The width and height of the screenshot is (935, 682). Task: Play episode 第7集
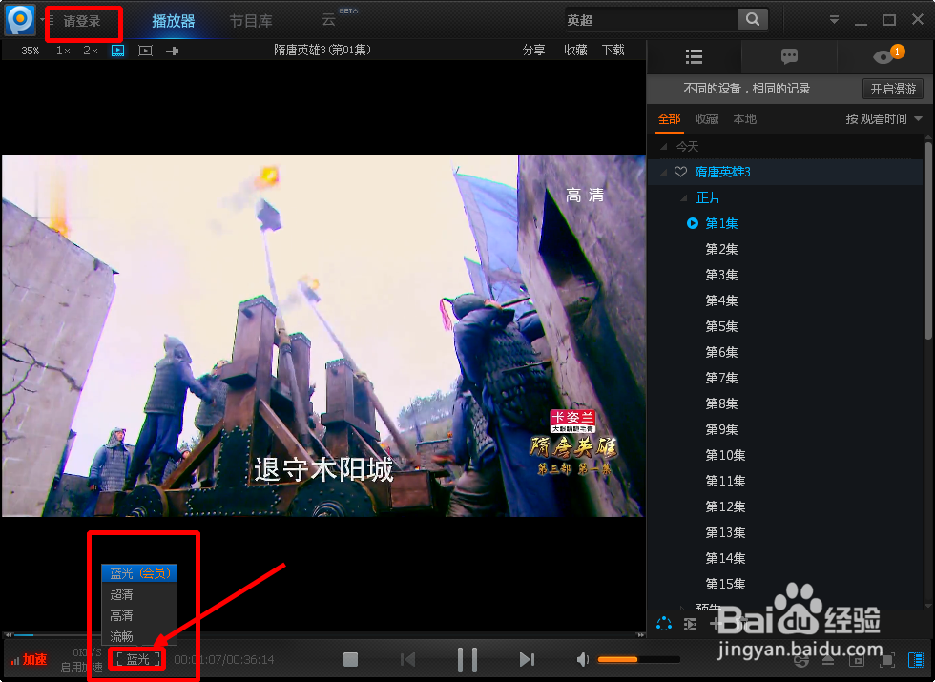point(721,378)
